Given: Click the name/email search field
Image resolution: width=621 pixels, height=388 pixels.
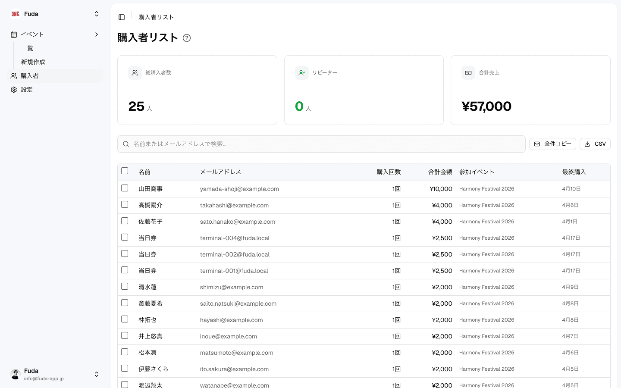Looking at the screenshot, I should [321, 144].
